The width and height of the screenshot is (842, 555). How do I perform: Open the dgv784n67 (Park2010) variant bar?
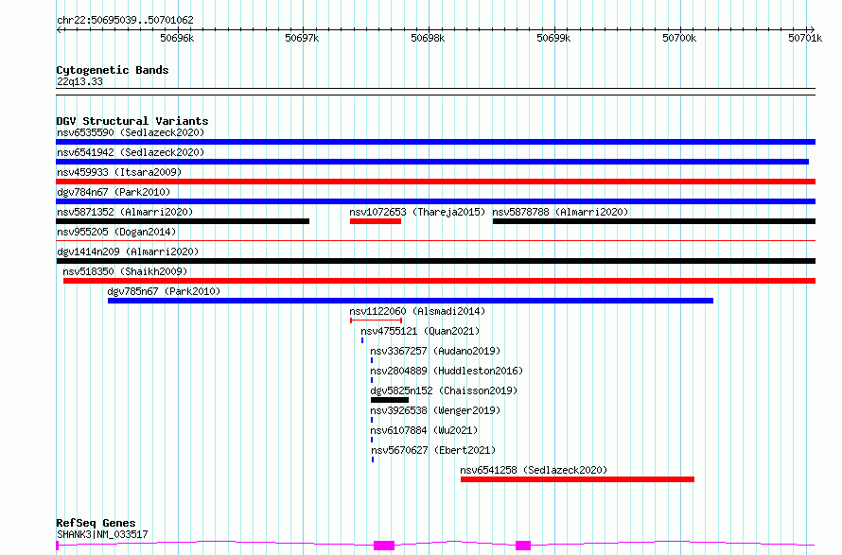click(x=435, y=201)
